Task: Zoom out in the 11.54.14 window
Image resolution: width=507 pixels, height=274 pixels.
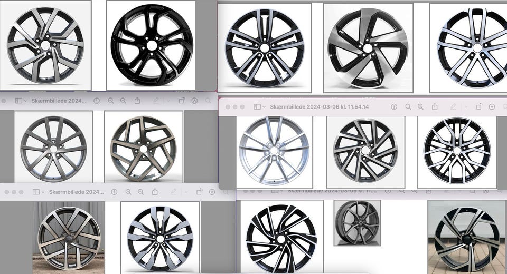Action: pyautogui.click(x=408, y=107)
